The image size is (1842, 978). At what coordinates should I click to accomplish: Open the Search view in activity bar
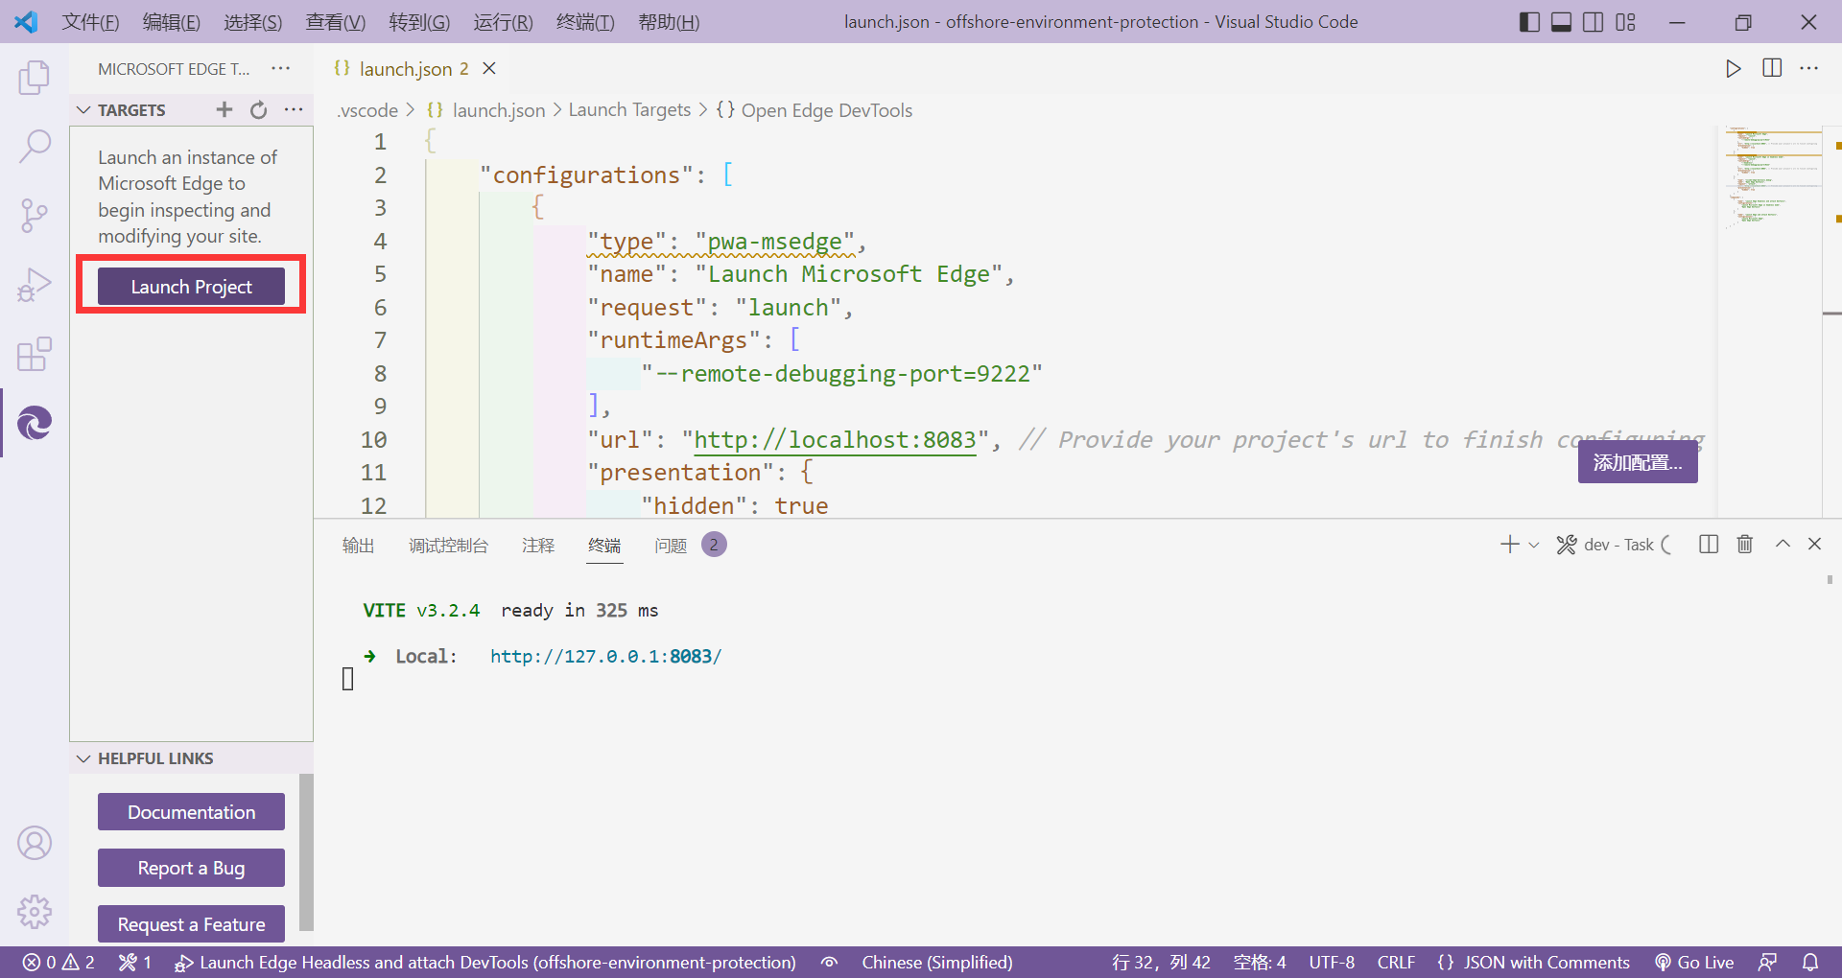(35, 147)
